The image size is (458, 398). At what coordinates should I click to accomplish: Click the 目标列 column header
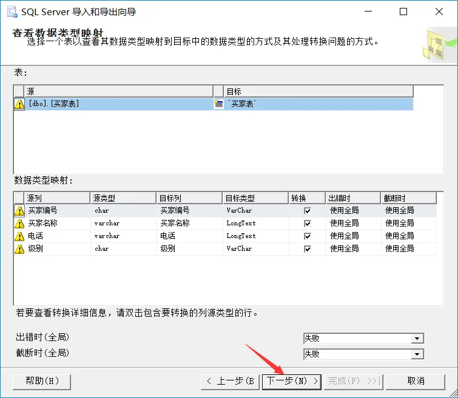(x=189, y=198)
